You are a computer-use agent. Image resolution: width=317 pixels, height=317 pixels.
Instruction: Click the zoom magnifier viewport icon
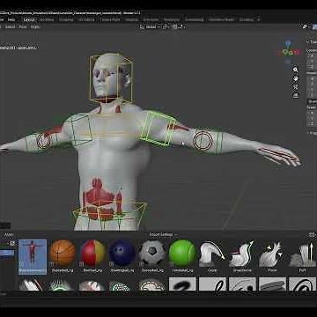click(296, 70)
